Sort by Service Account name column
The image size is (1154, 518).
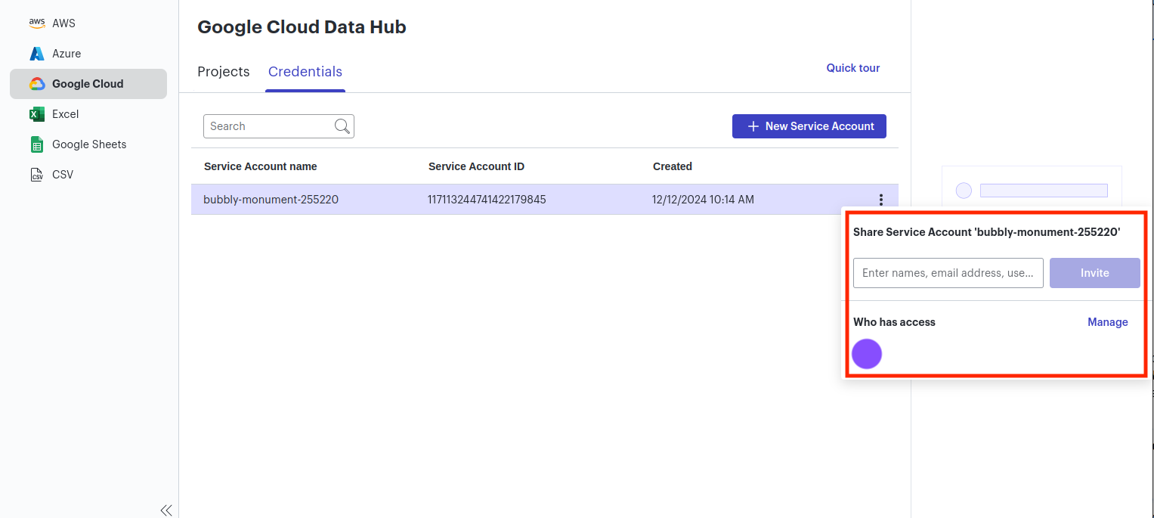click(261, 166)
